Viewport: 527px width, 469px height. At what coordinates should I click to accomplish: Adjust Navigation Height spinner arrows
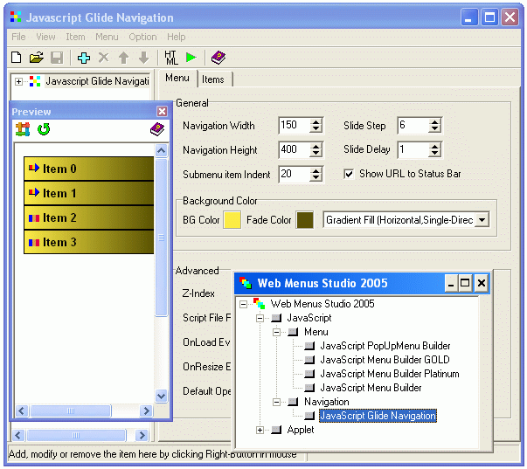(316, 150)
